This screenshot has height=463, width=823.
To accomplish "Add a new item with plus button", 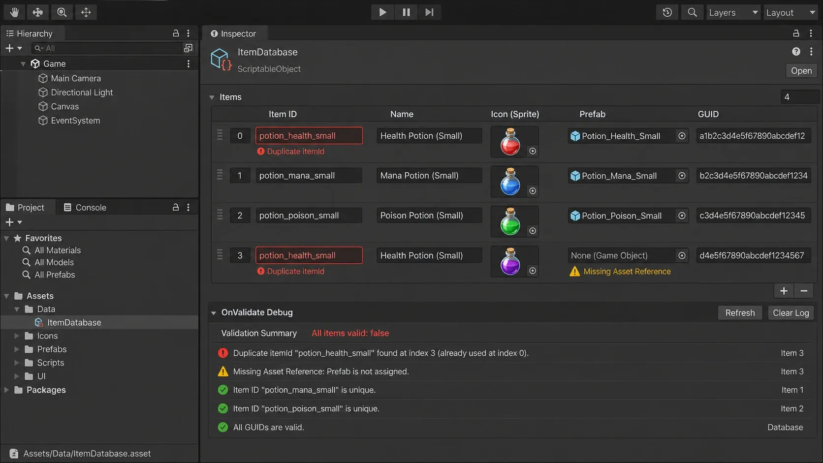I will point(784,291).
